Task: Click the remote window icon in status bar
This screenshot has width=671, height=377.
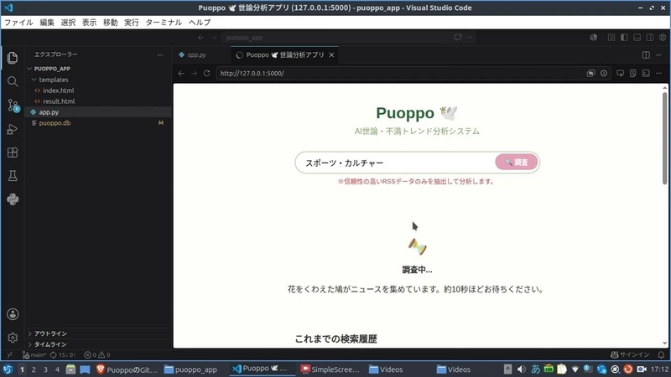Action: [9, 354]
